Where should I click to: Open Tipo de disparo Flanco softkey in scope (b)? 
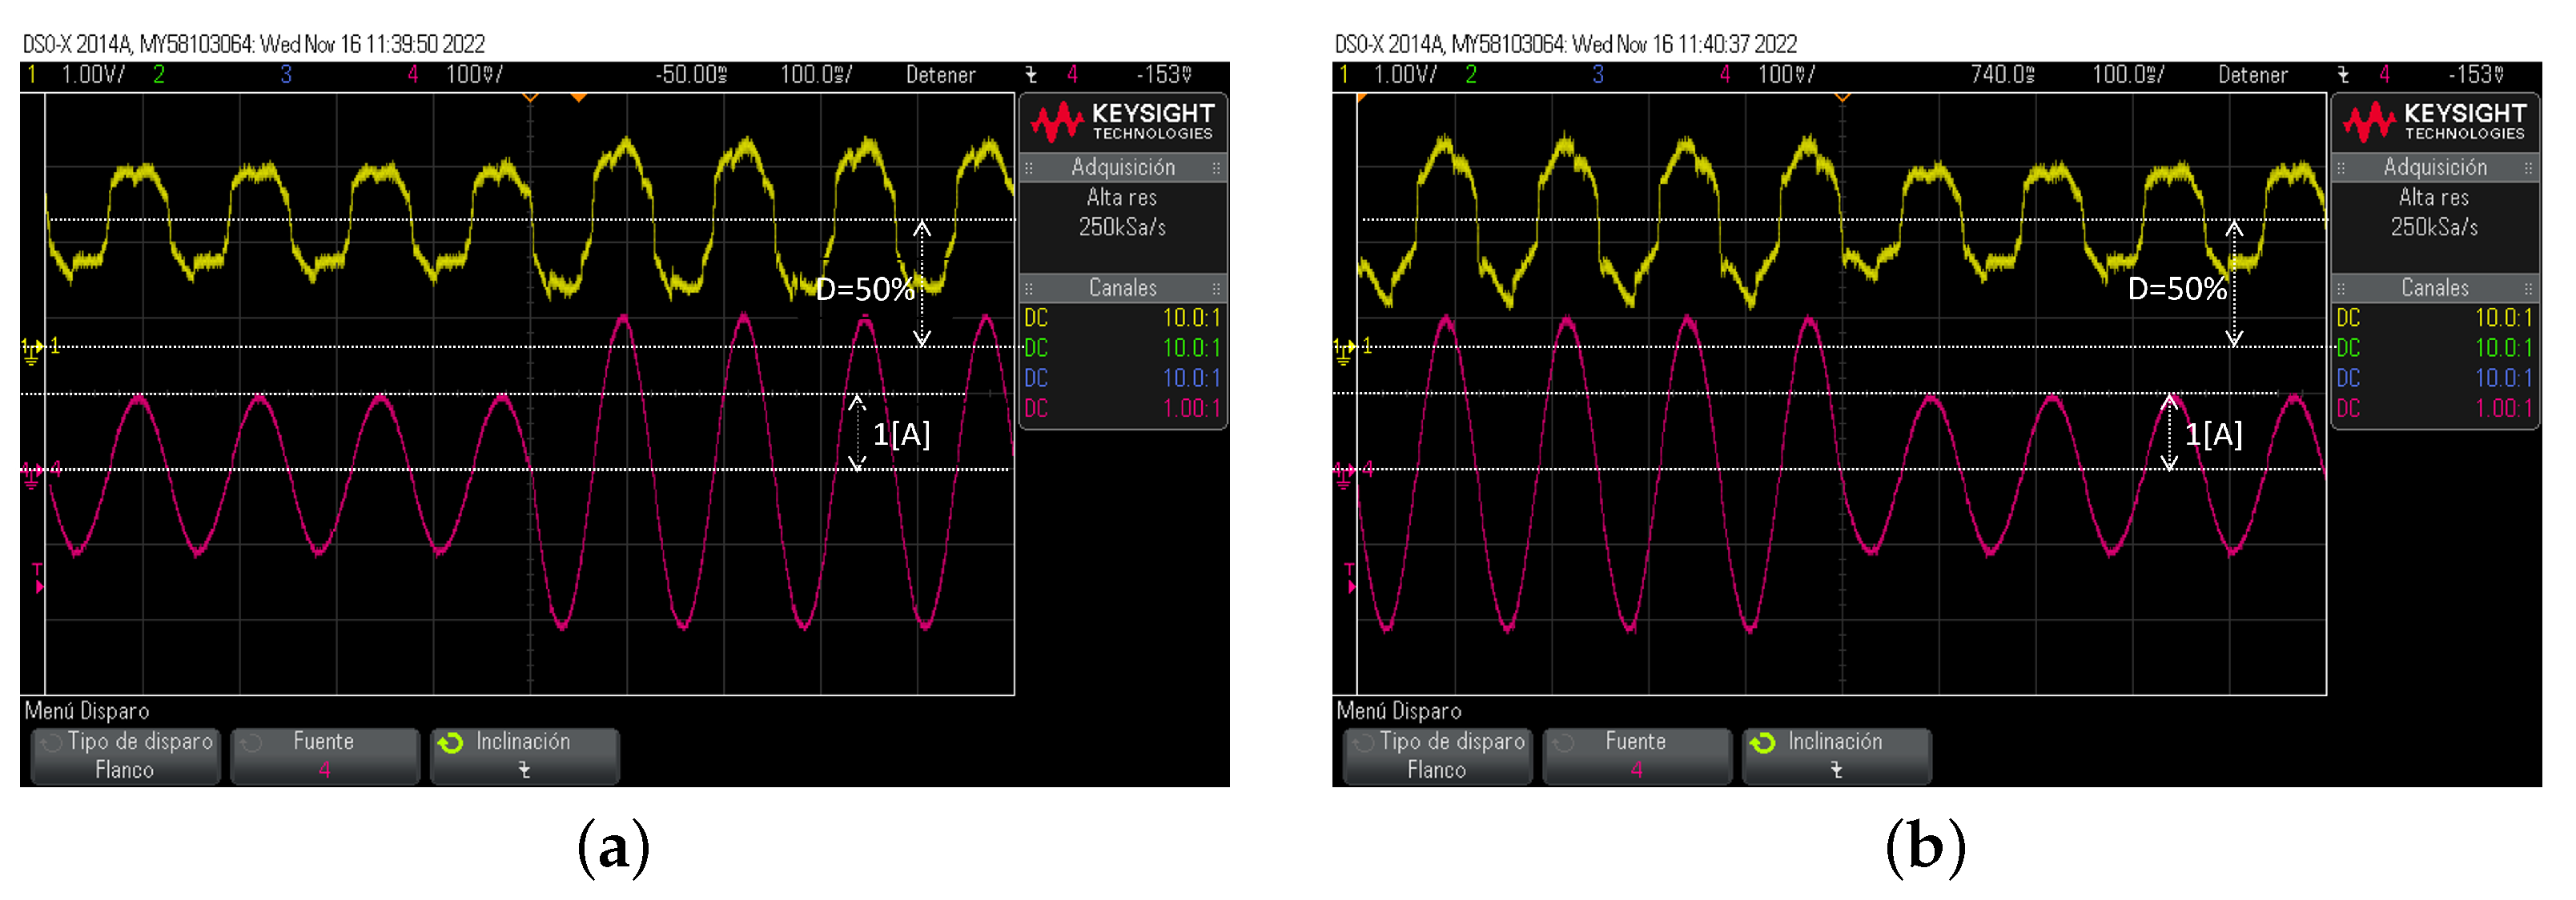1437,756
